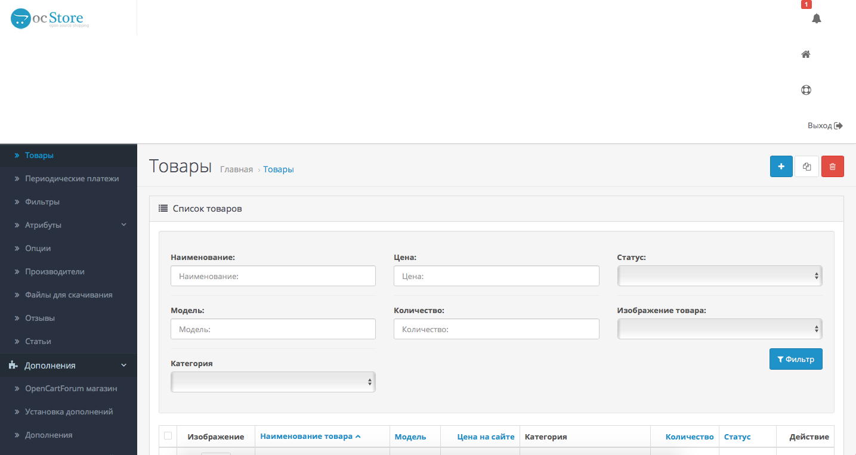The width and height of the screenshot is (856, 455).
Task: Click the red delete trash button
Action: tap(832, 166)
